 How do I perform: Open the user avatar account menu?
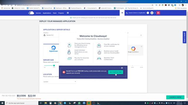[152, 13]
